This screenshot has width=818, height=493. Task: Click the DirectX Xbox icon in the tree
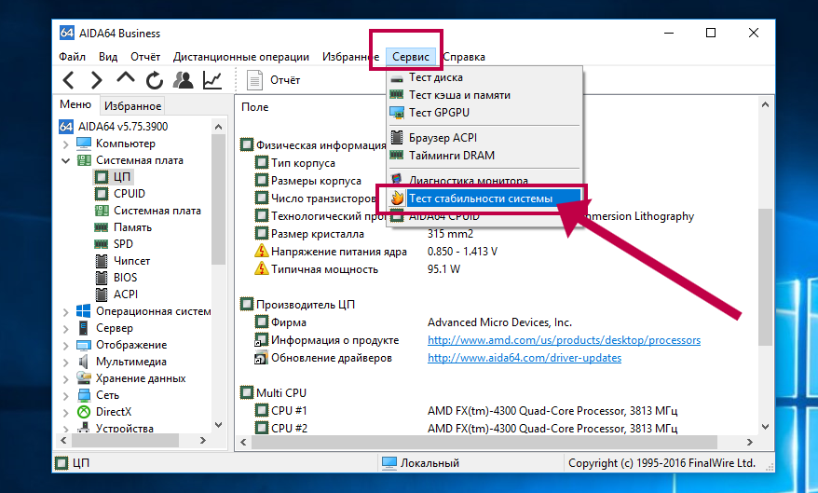coord(84,412)
